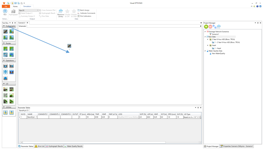Screen dimensions: 264x150
Task: Click the Save As icon beside Save
Action: 18,3
